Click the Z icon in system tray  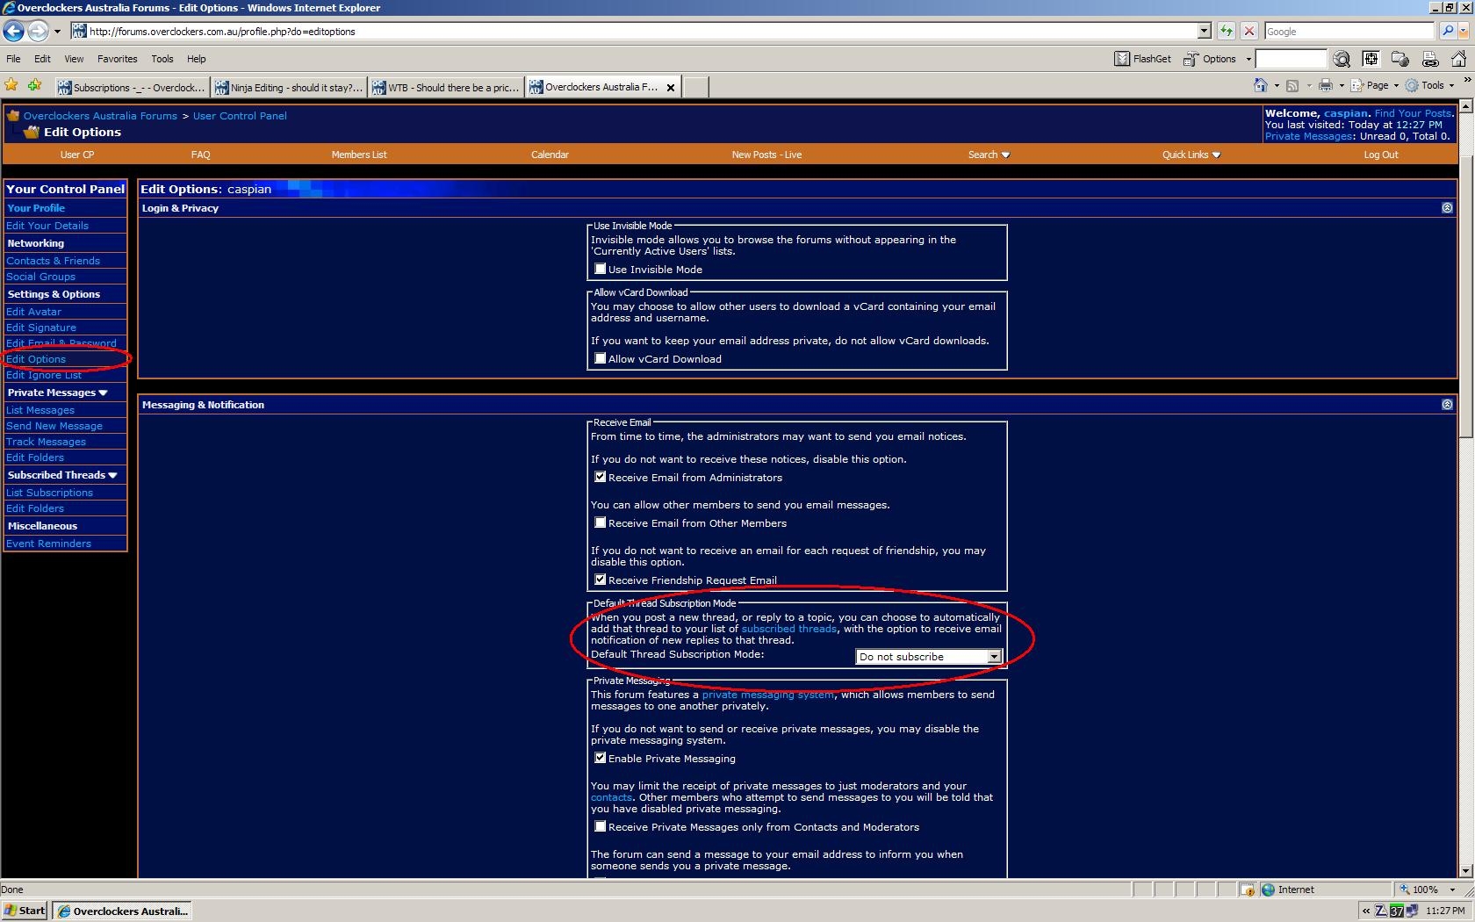point(1381,911)
